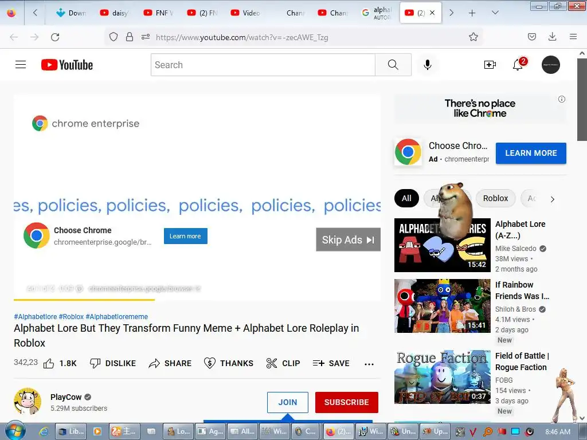Click the Firefox address bar URL
The image size is (587, 440).
coord(242,37)
